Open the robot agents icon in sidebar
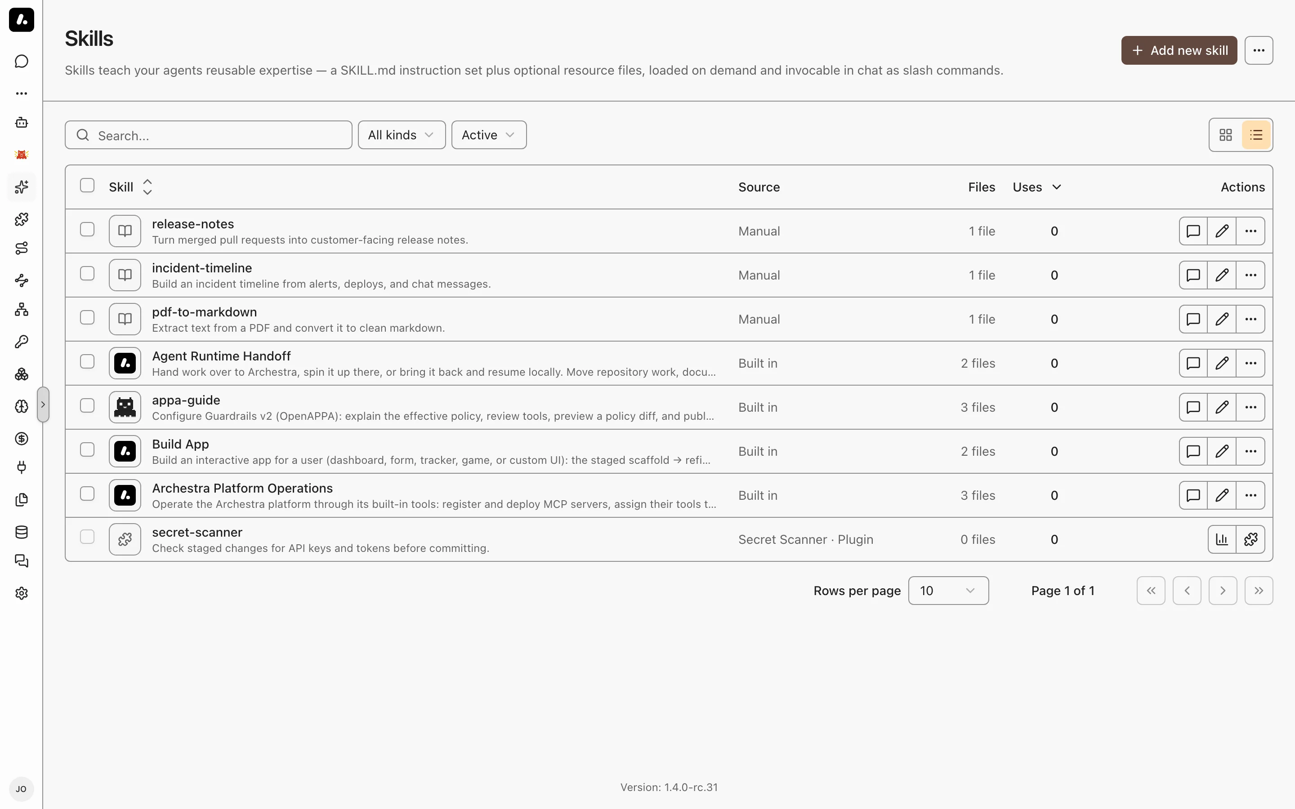 pos(22,123)
